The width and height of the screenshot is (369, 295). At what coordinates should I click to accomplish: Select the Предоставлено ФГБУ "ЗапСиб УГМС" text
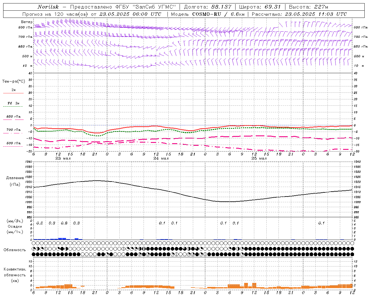(x=123, y=7)
